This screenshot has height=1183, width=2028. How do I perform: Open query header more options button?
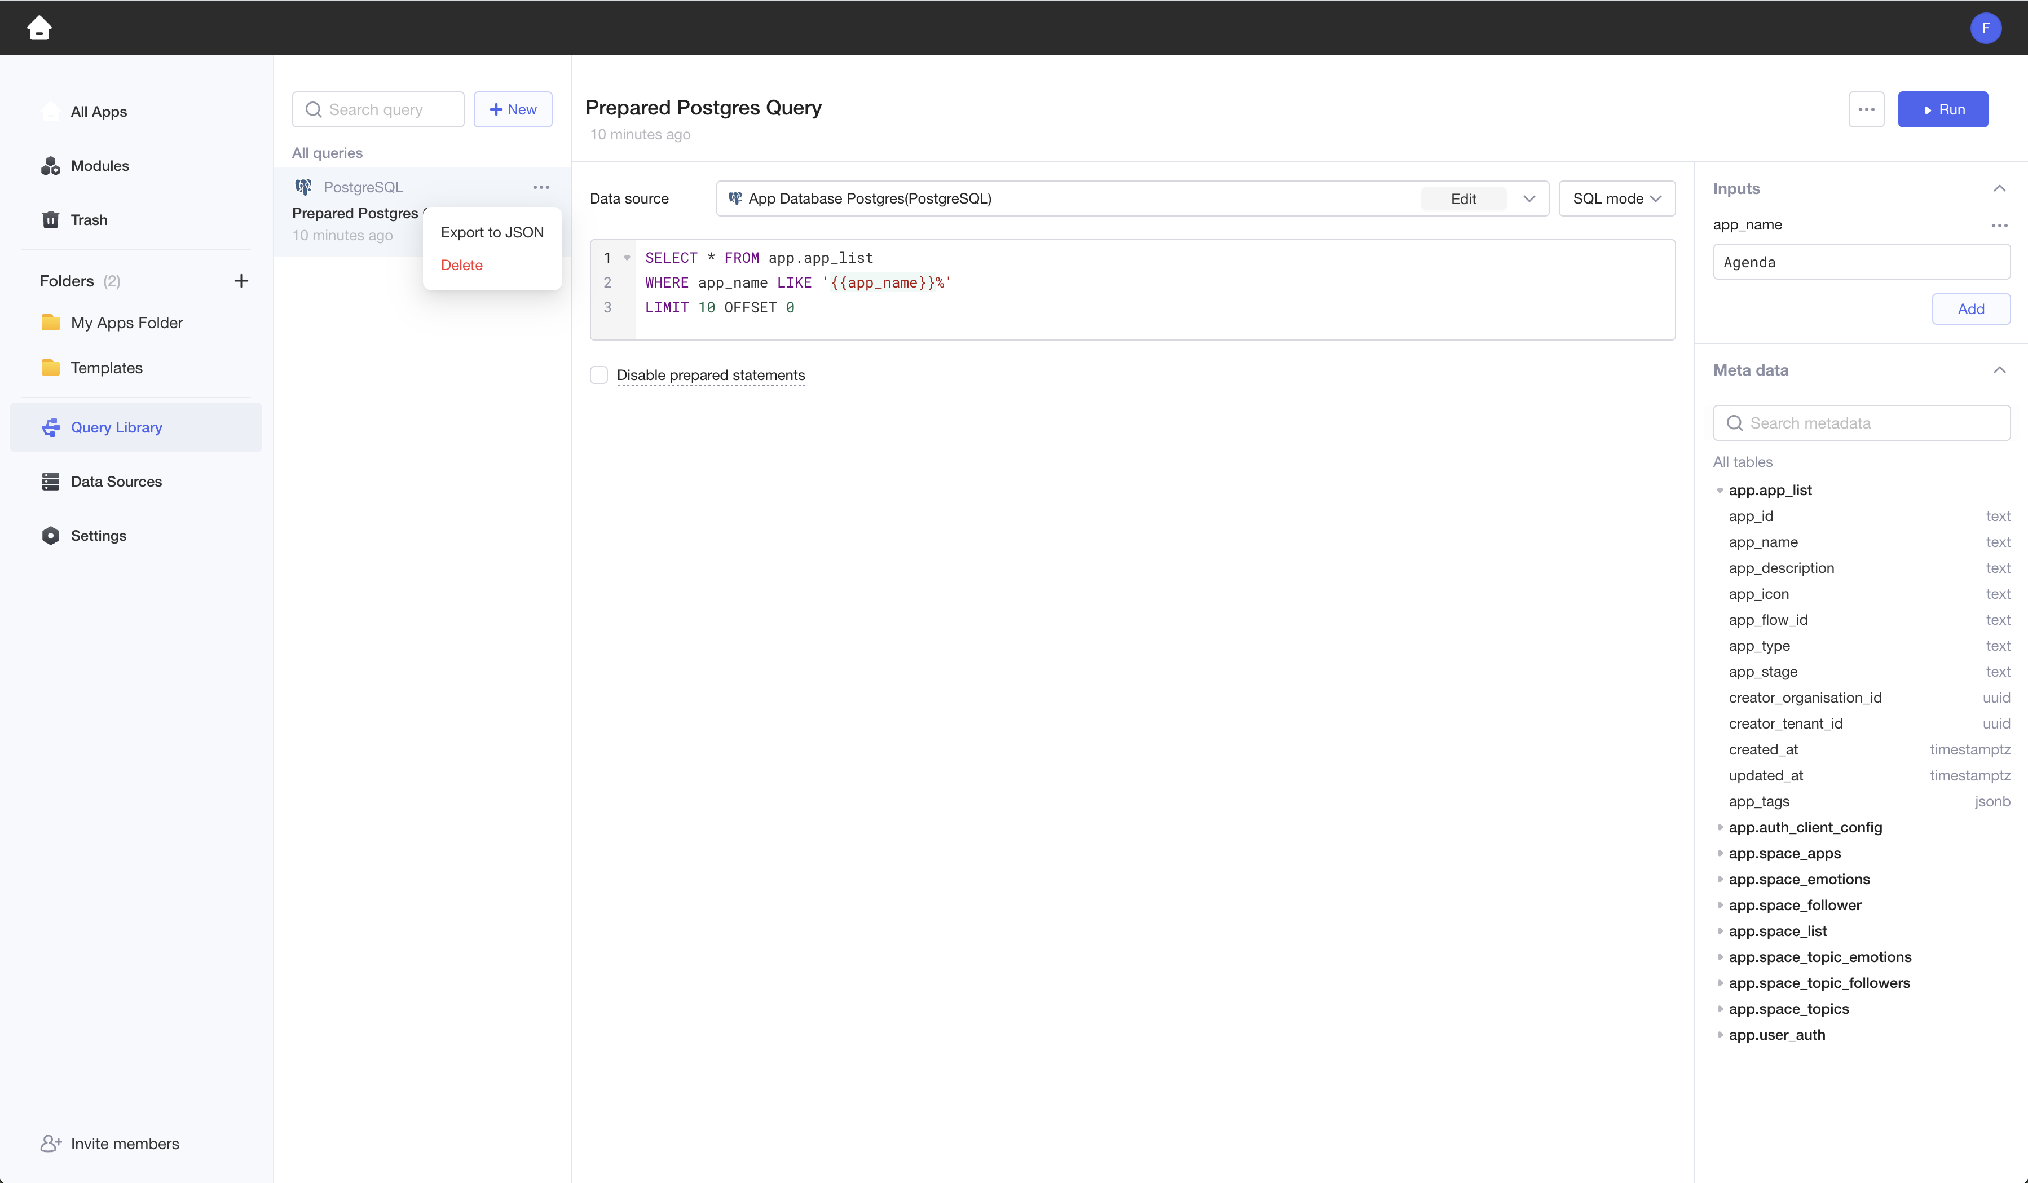[x=1866, y=109]
